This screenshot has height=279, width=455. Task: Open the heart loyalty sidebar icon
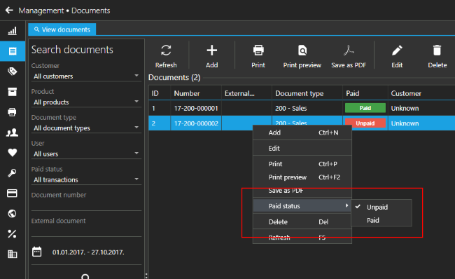pos(12,153)
